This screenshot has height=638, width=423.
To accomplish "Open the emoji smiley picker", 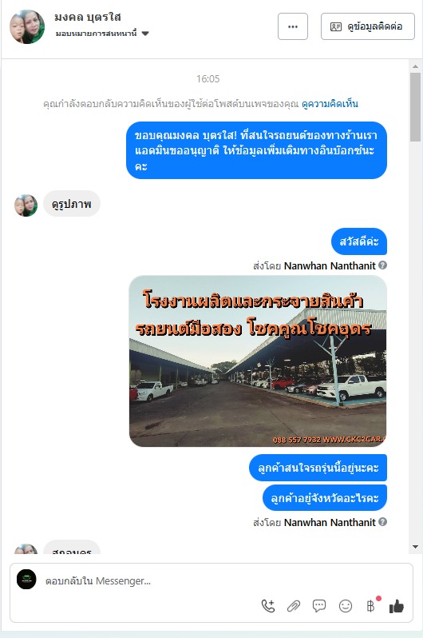I will 346,606.
